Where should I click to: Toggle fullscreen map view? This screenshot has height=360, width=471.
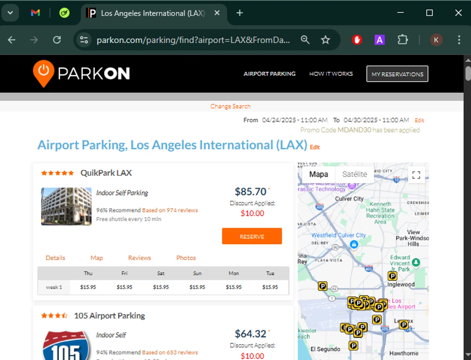(x=416, y=175)
